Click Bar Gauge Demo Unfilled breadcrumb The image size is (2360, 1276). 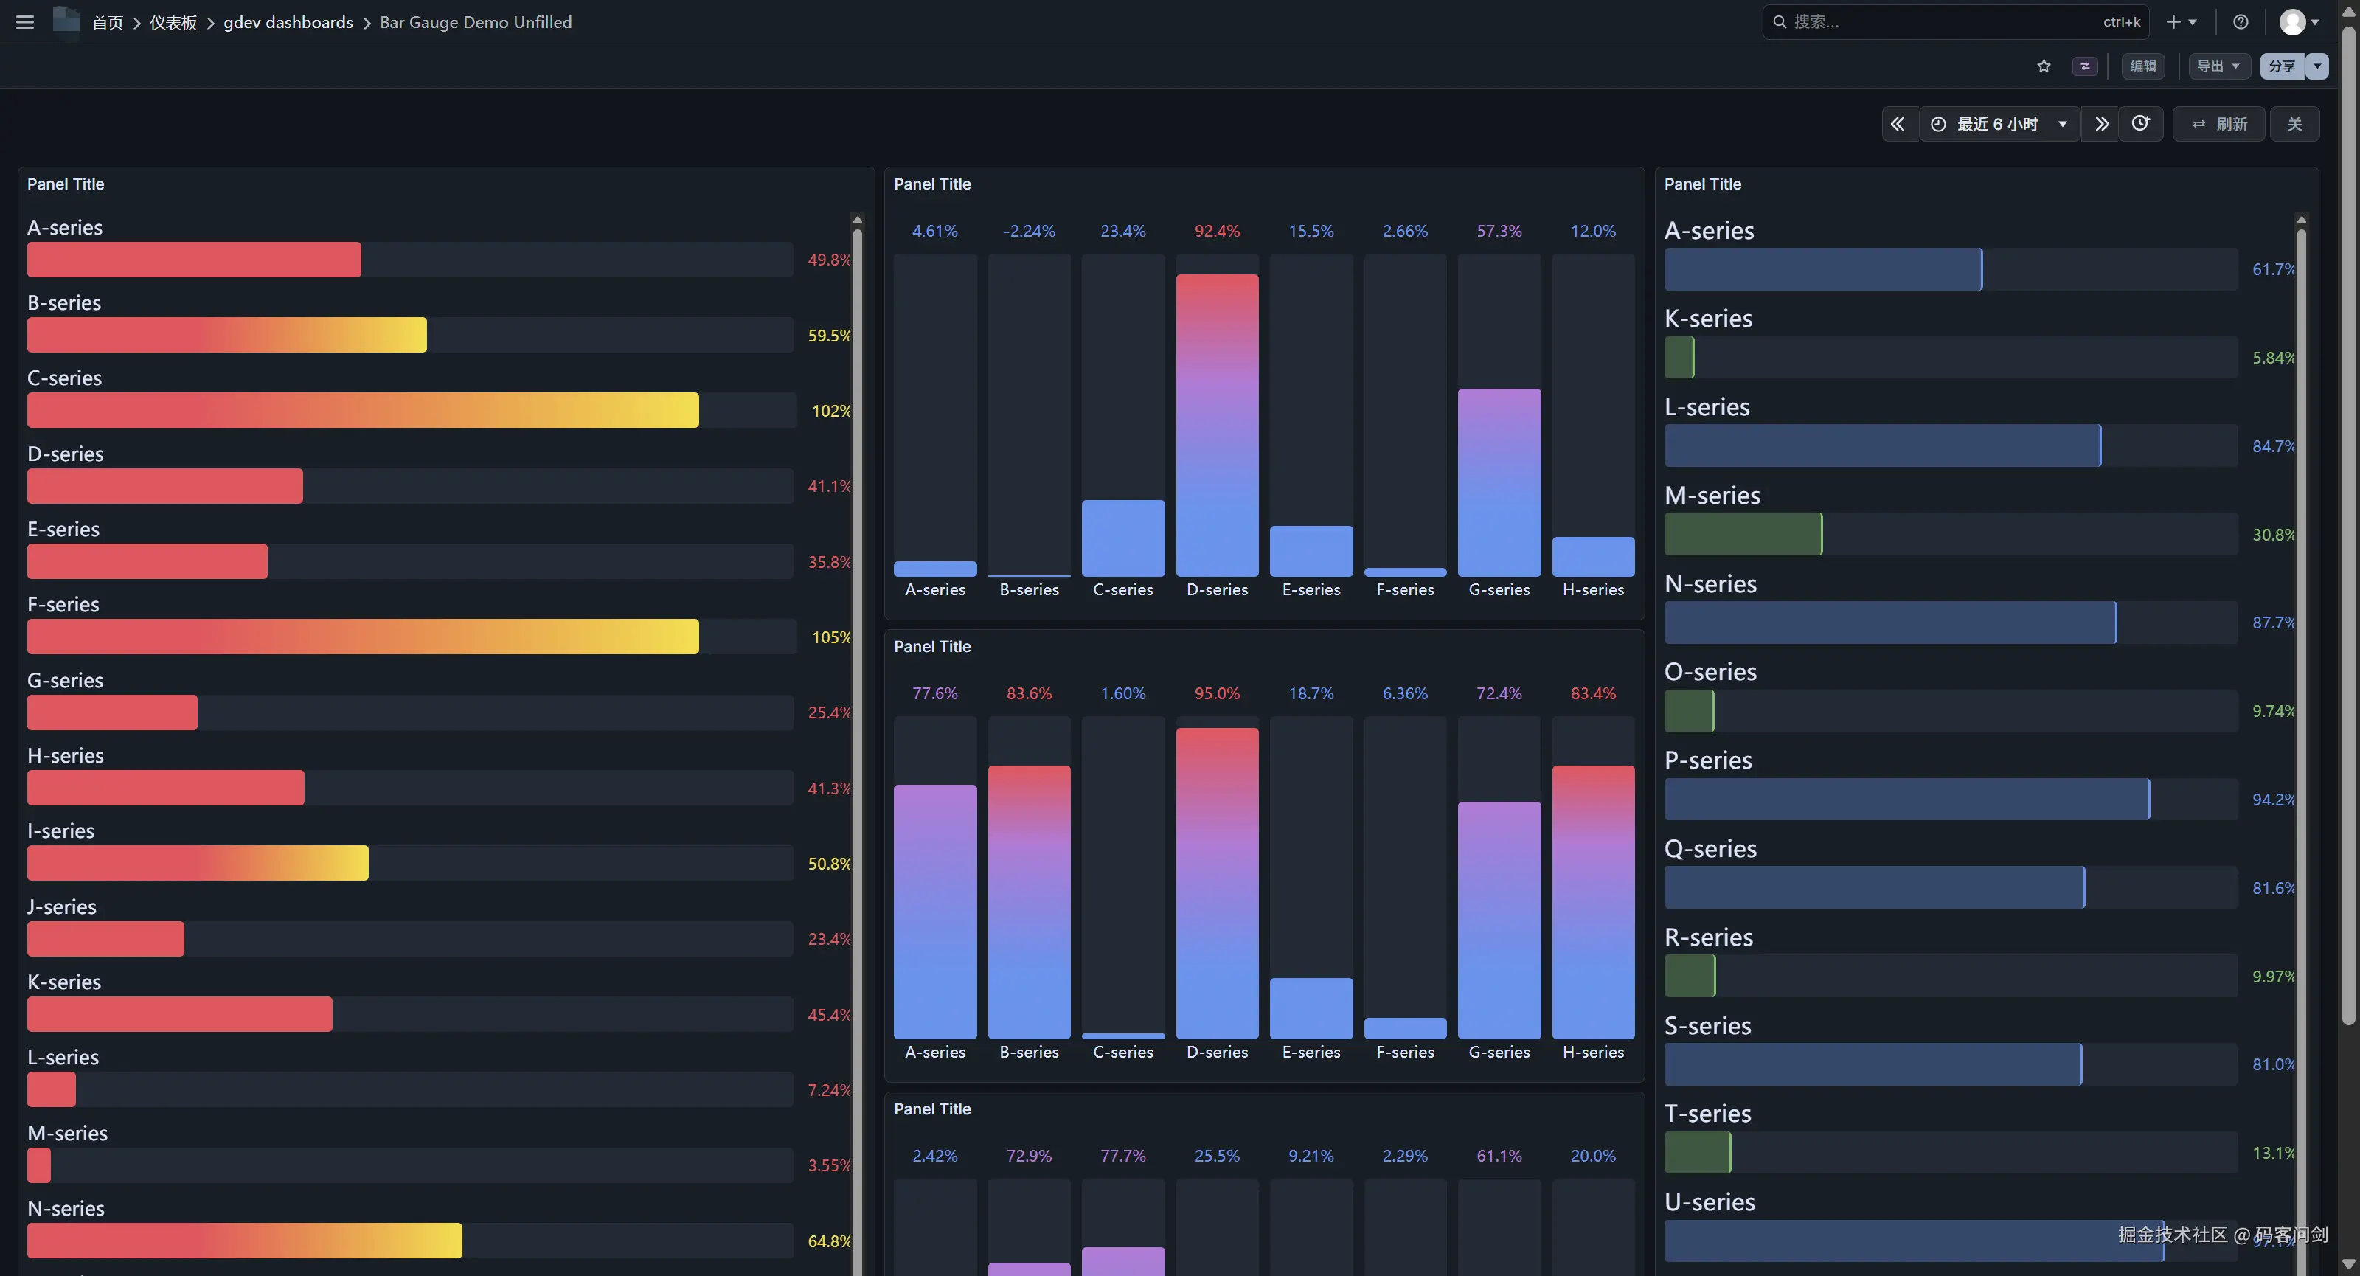pyautogui.click(x=476, y=22)
